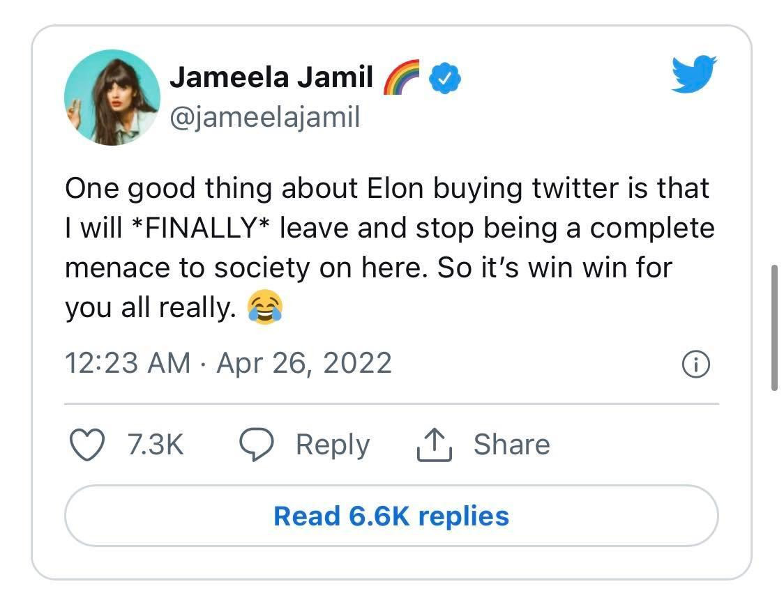Click Jameela Jamil's profile picture

pyautogui.click(x=112, y=98)
